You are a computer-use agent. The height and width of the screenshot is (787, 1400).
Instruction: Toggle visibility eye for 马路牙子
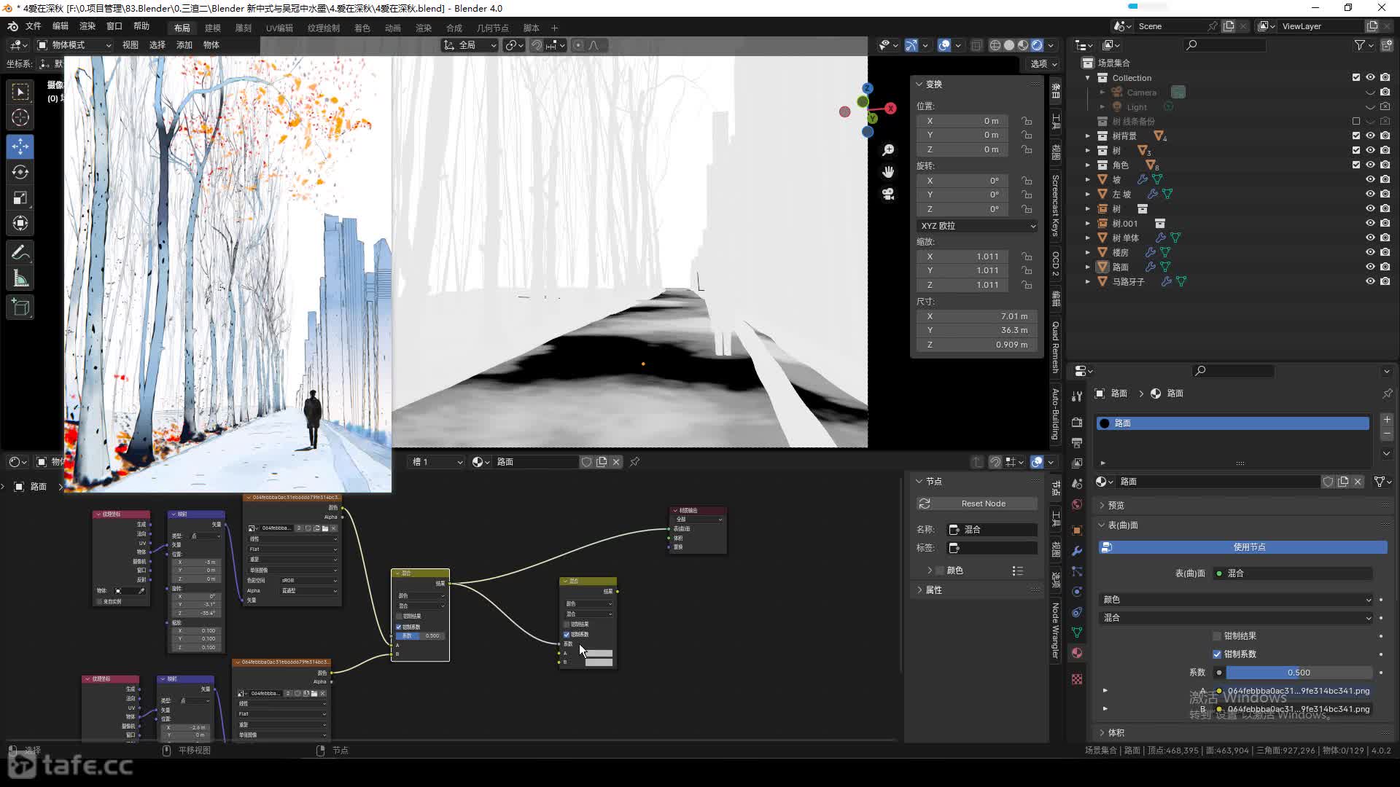click(1370, 281)
